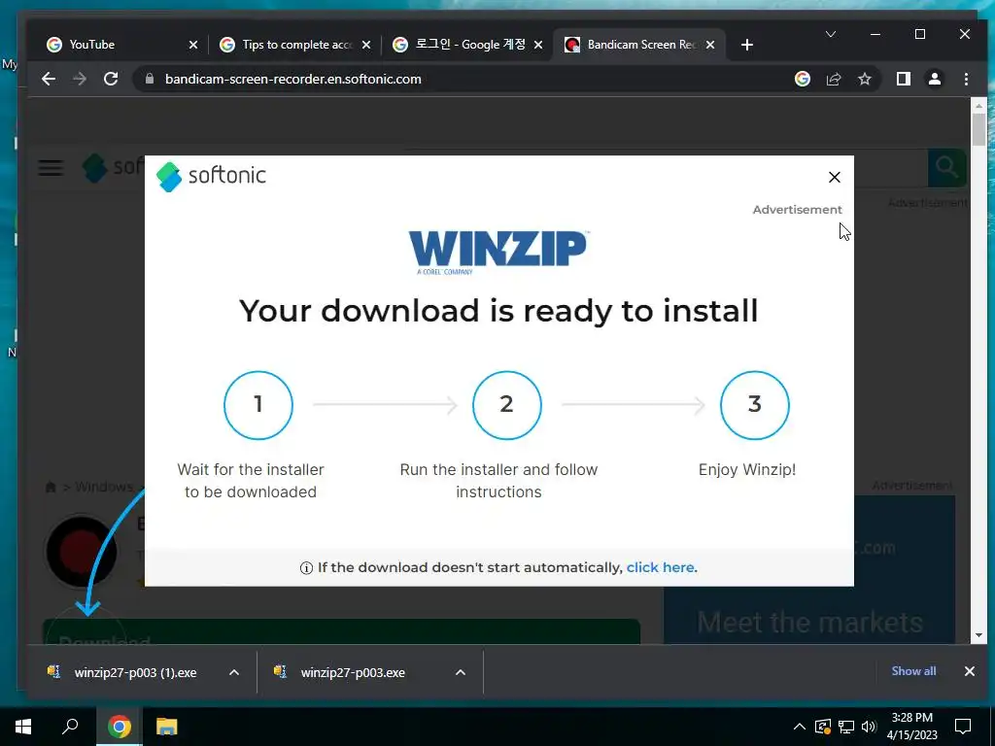Screen dimensions: 995x746
Task: Bookmark this page with the star
Action: click(864, 79)
